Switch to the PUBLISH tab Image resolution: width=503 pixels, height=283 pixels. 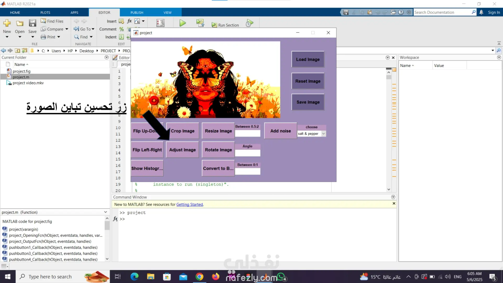[x=137, y=12]
